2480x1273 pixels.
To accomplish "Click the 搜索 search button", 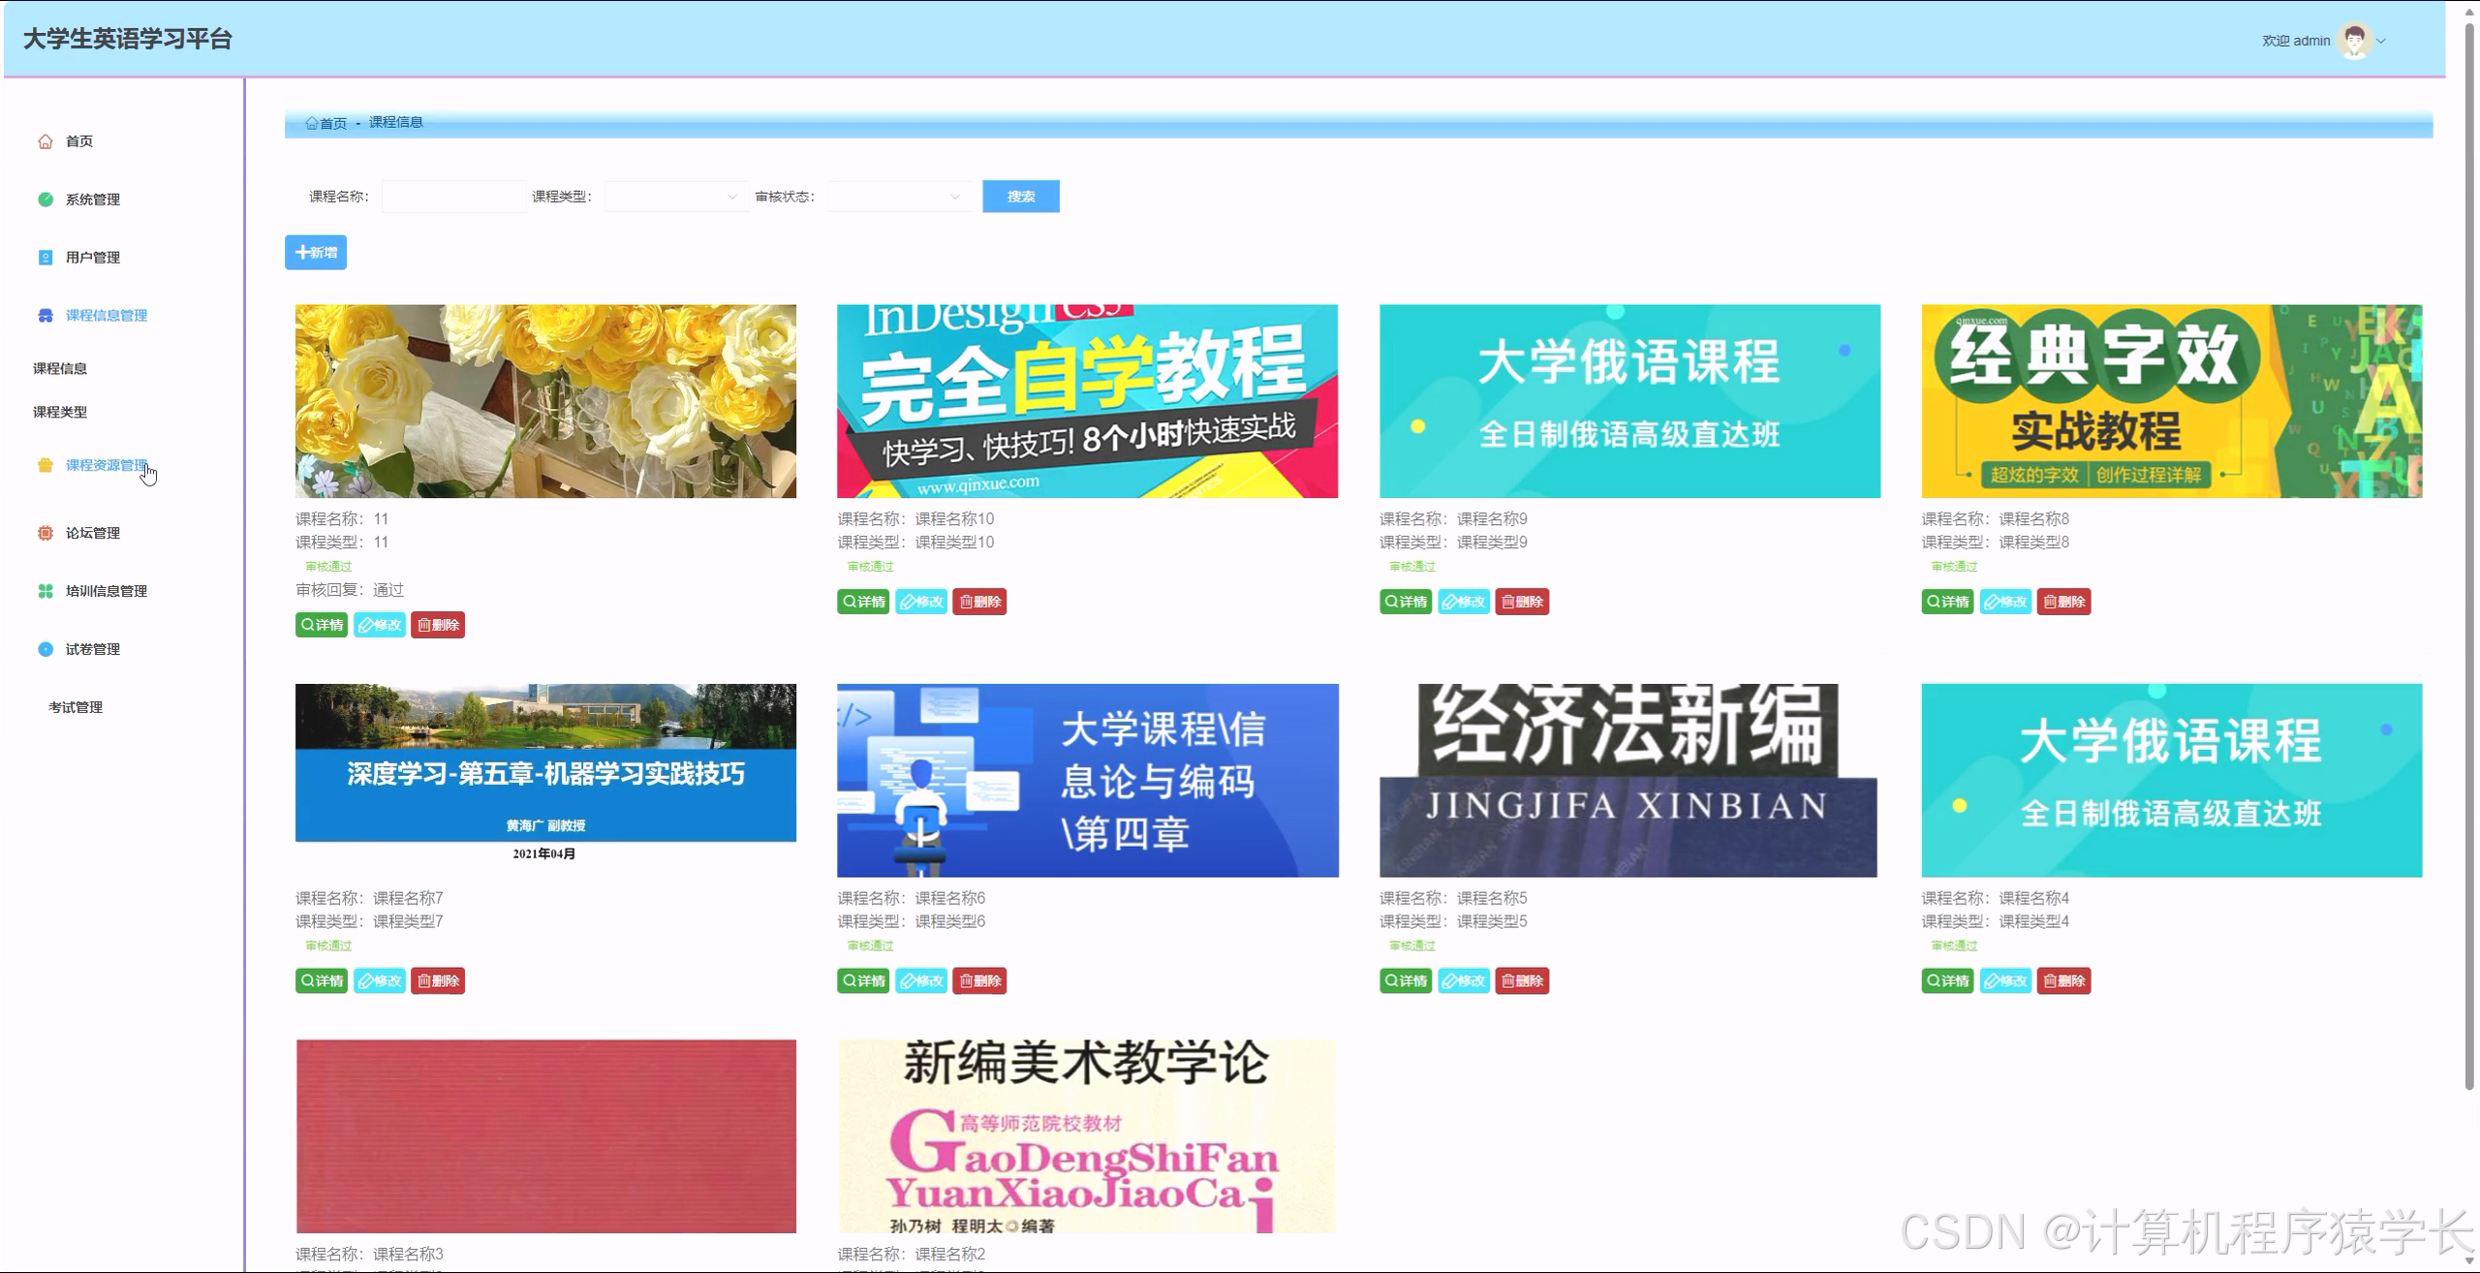I will click(x=1020, y=196).
